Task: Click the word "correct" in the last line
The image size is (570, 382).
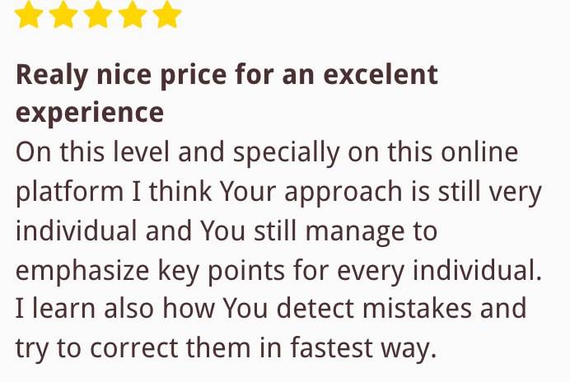Action: (133, 348)
